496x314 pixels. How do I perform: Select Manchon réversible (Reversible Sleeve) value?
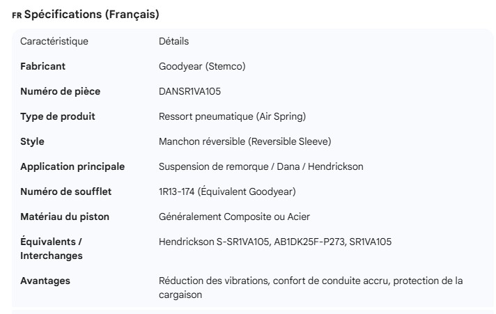click(245, 141)
